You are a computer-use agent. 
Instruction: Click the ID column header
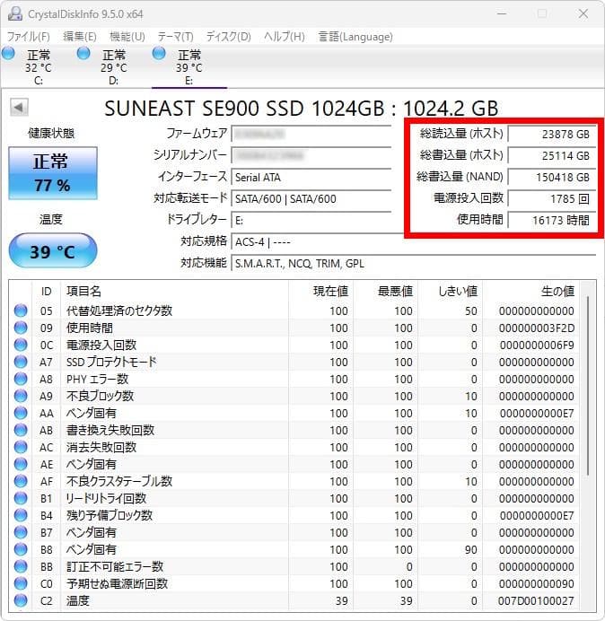(47, 292)
